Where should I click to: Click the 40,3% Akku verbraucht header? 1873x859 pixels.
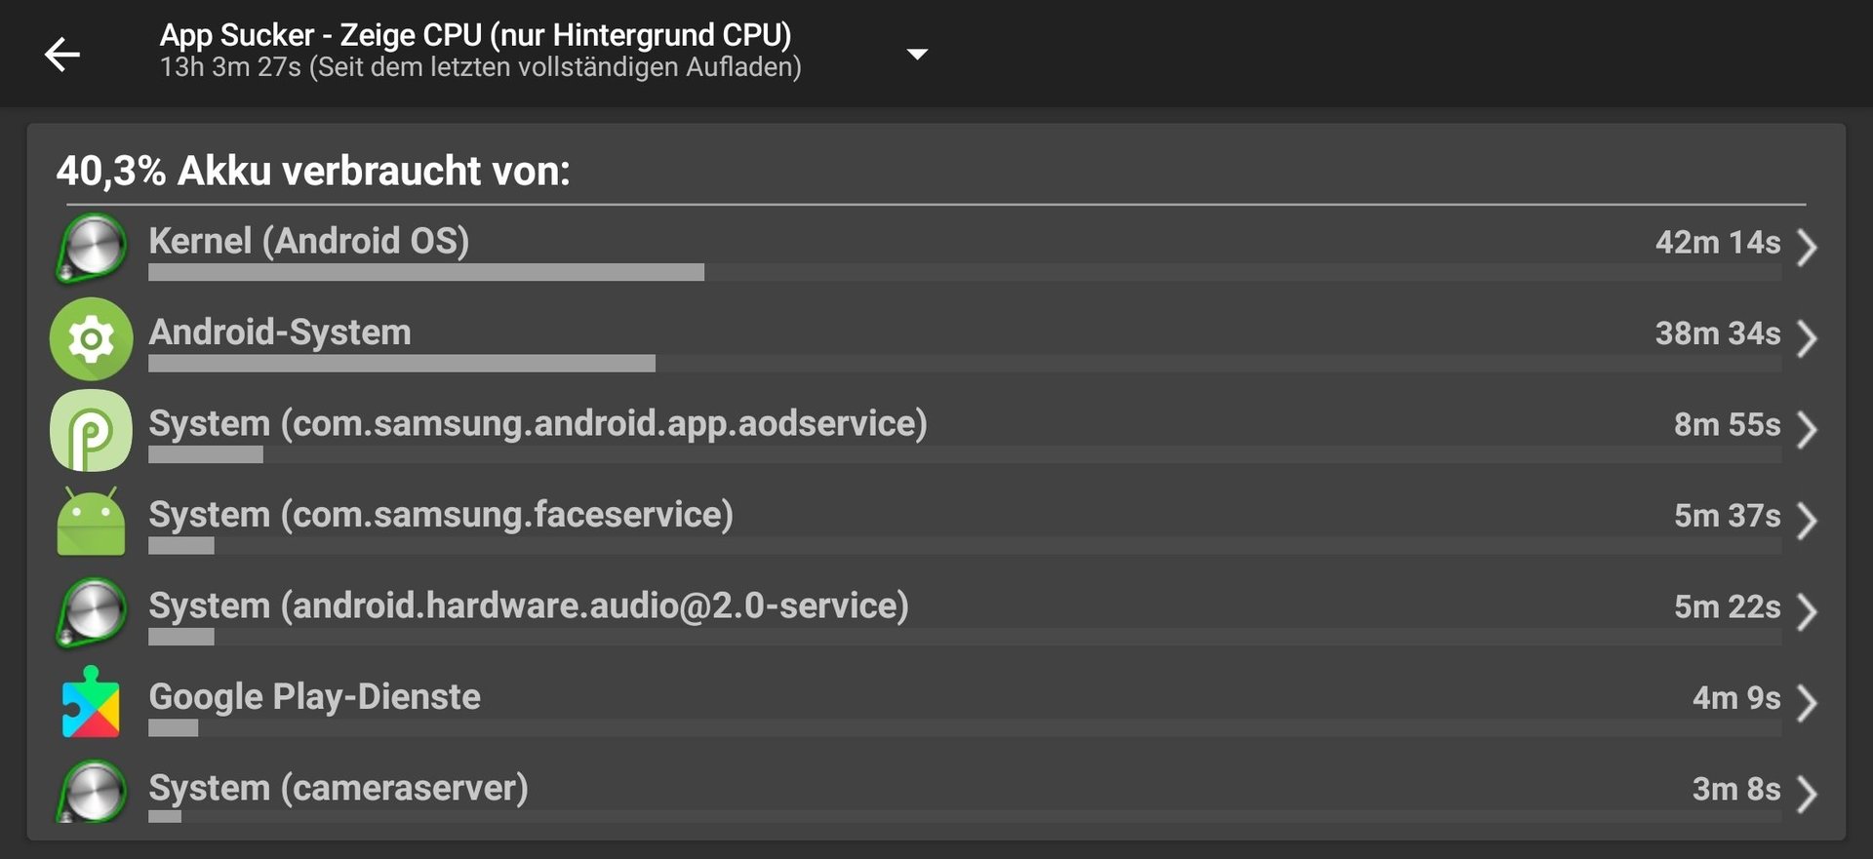pyautogui.click(x=313, y=172)
